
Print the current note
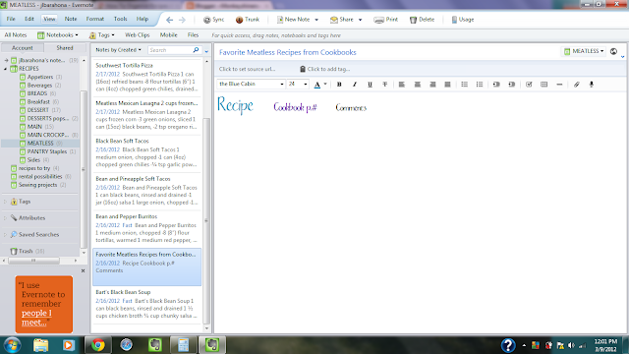[x=386, y=20]
